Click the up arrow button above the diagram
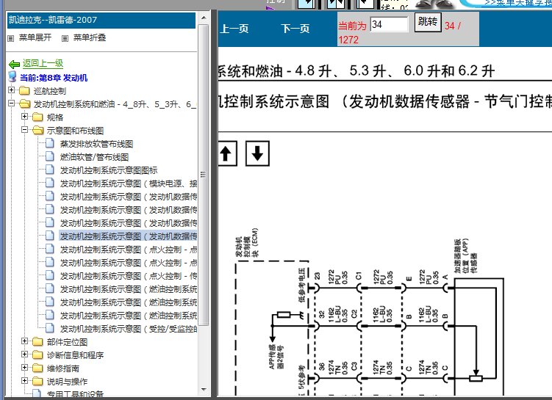The width and height of the screenshot is (552, 400). pyautogui.click(x=226, y=153)
